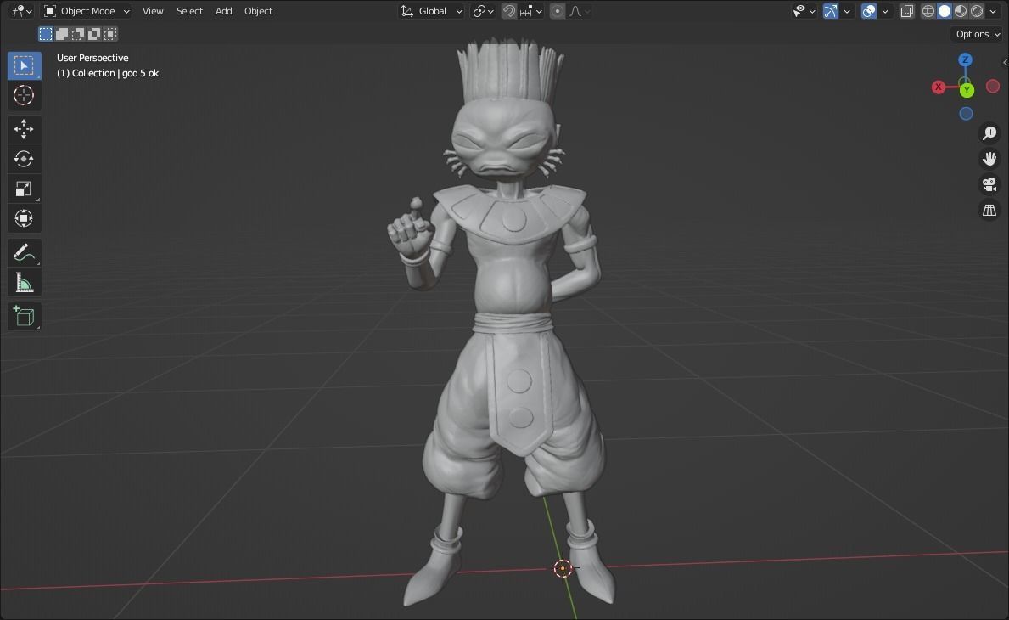Click the Z axis on navigation gizmo
This screenshot has height=620, width=1009.
[965, 59]
